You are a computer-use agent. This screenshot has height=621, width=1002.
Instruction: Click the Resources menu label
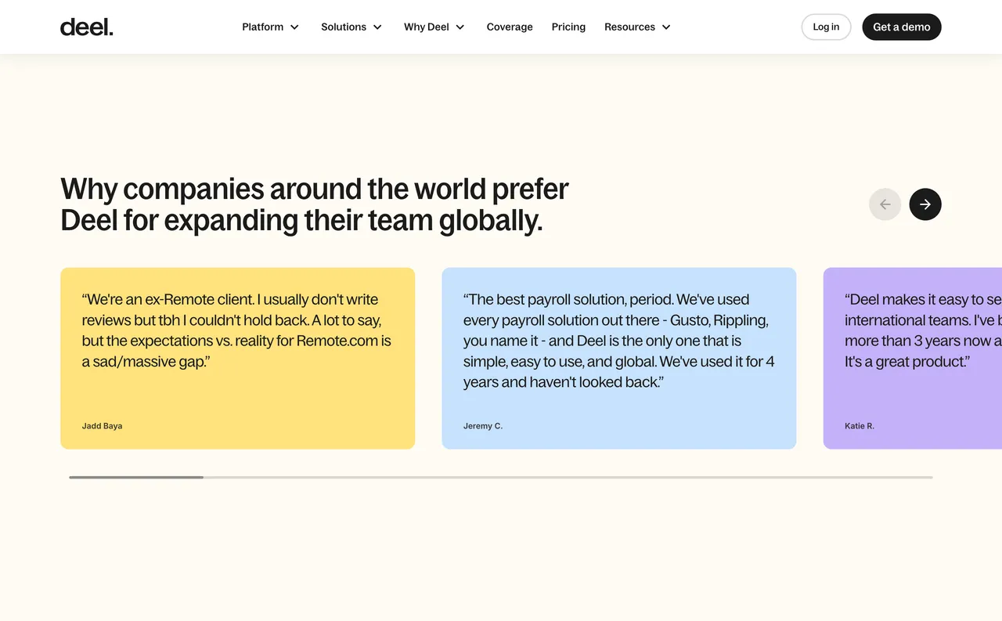tap(629, 27)
